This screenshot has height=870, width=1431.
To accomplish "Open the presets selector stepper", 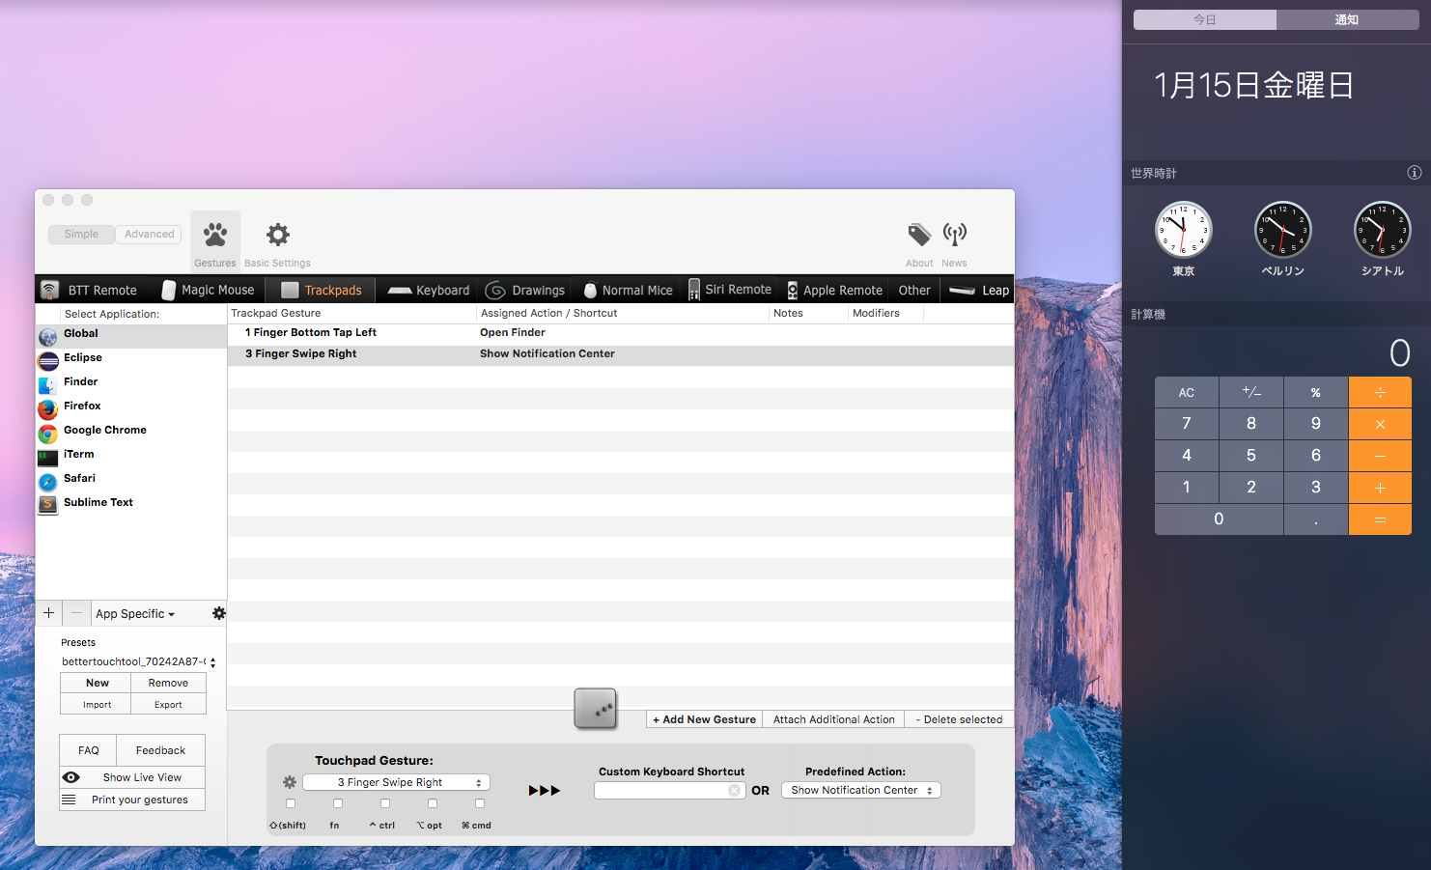I will tap(215, 662).
